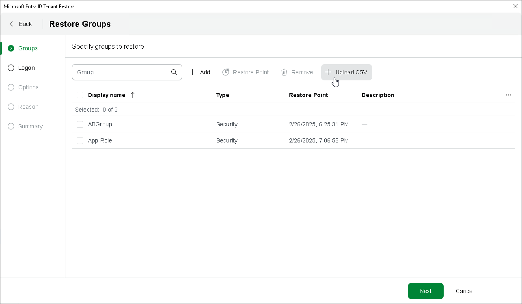
Task: Click the search magnifier icon
Action: [x=174, y=72]
